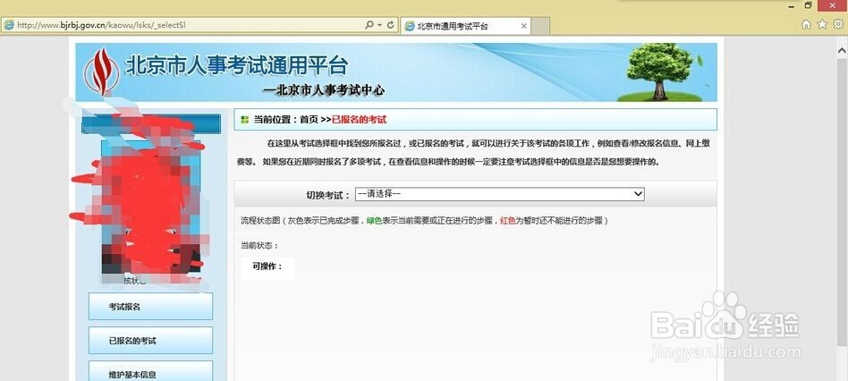Screen dimensions: 848x381
Task: Click the tree image in banner
Action: click(x=660, y=72)
